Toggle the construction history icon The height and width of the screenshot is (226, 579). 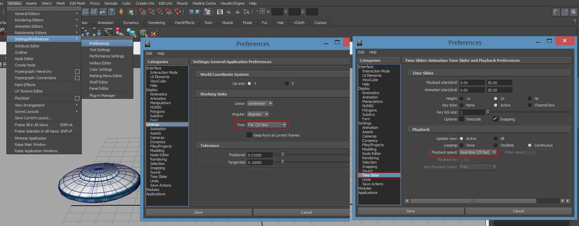208,12
